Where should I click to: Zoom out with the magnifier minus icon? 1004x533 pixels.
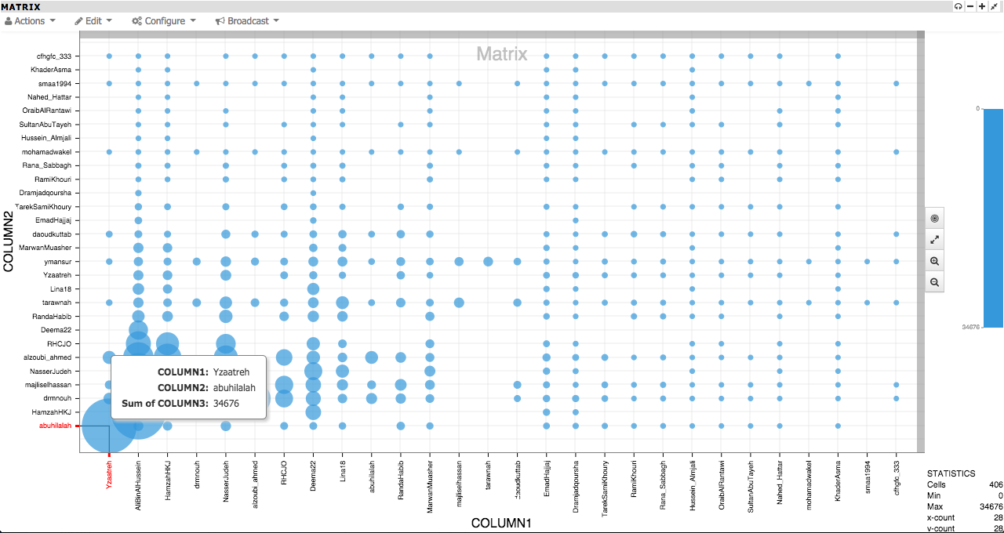(934, 282)
